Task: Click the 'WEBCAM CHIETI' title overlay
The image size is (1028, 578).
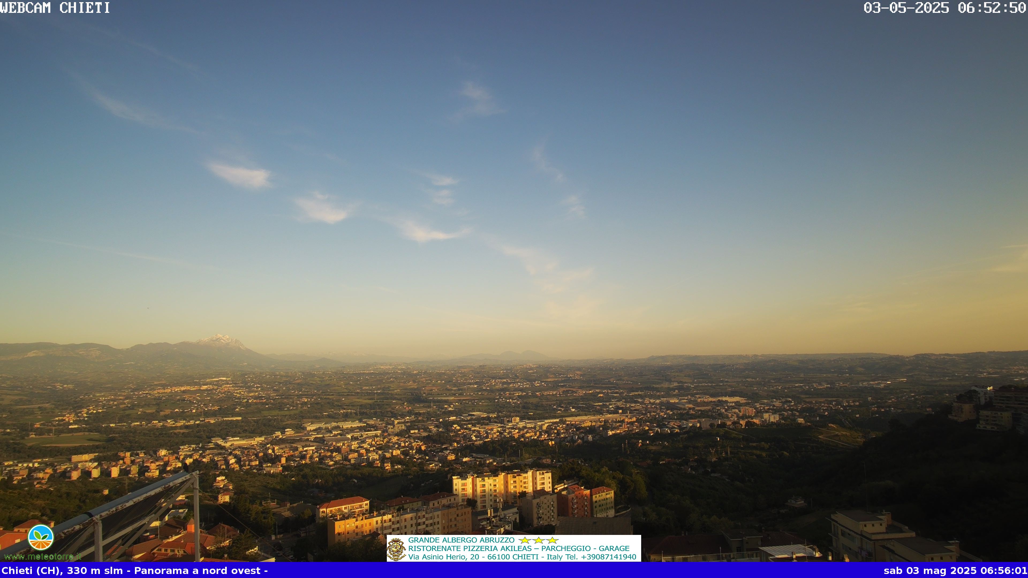Action: [x=55, y=7]
